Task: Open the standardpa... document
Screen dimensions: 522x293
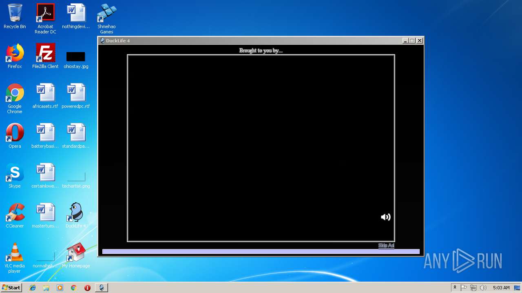Action: pyautogui.click(x=76, y=136)
